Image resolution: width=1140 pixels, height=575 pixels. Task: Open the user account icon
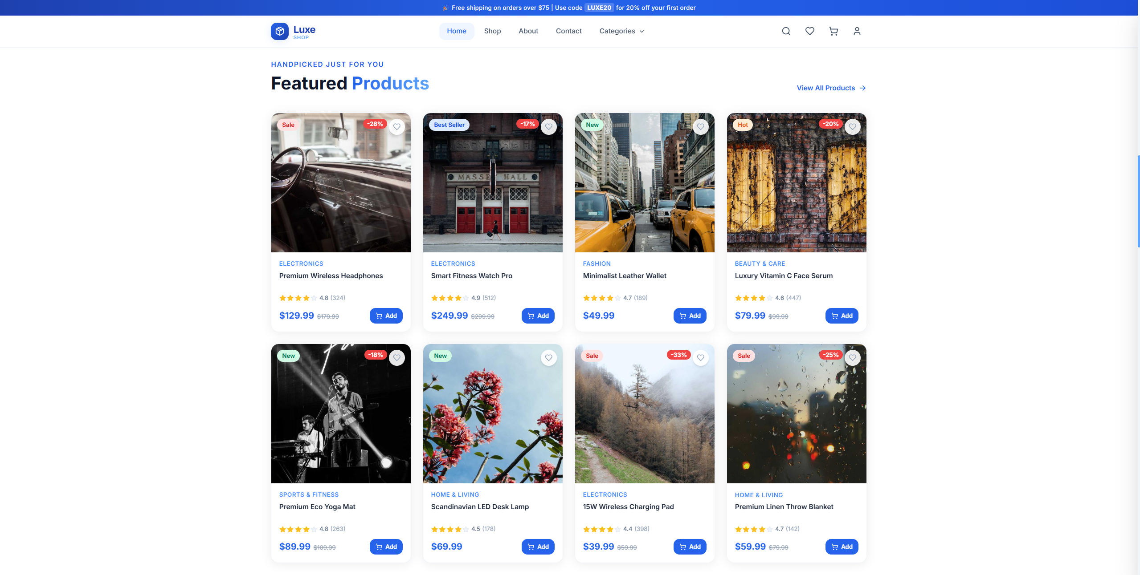click(x=857, y=31)
